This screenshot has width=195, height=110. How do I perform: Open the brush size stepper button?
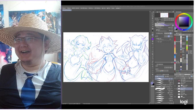tap(172, 28)
